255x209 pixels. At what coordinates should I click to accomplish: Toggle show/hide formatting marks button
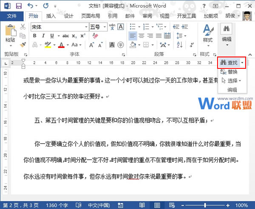pyautogui.click(x=192, y=45)
